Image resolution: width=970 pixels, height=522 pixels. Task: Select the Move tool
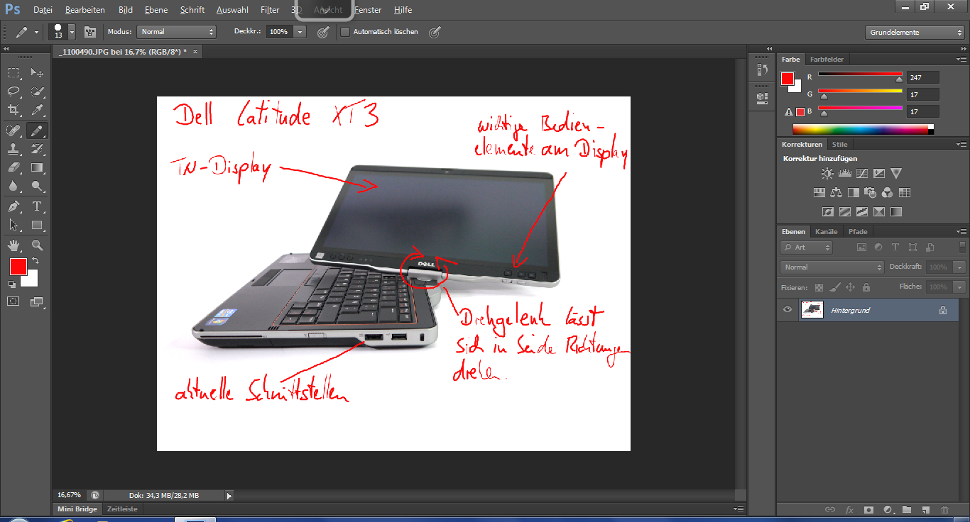click(x=37, y=73)
